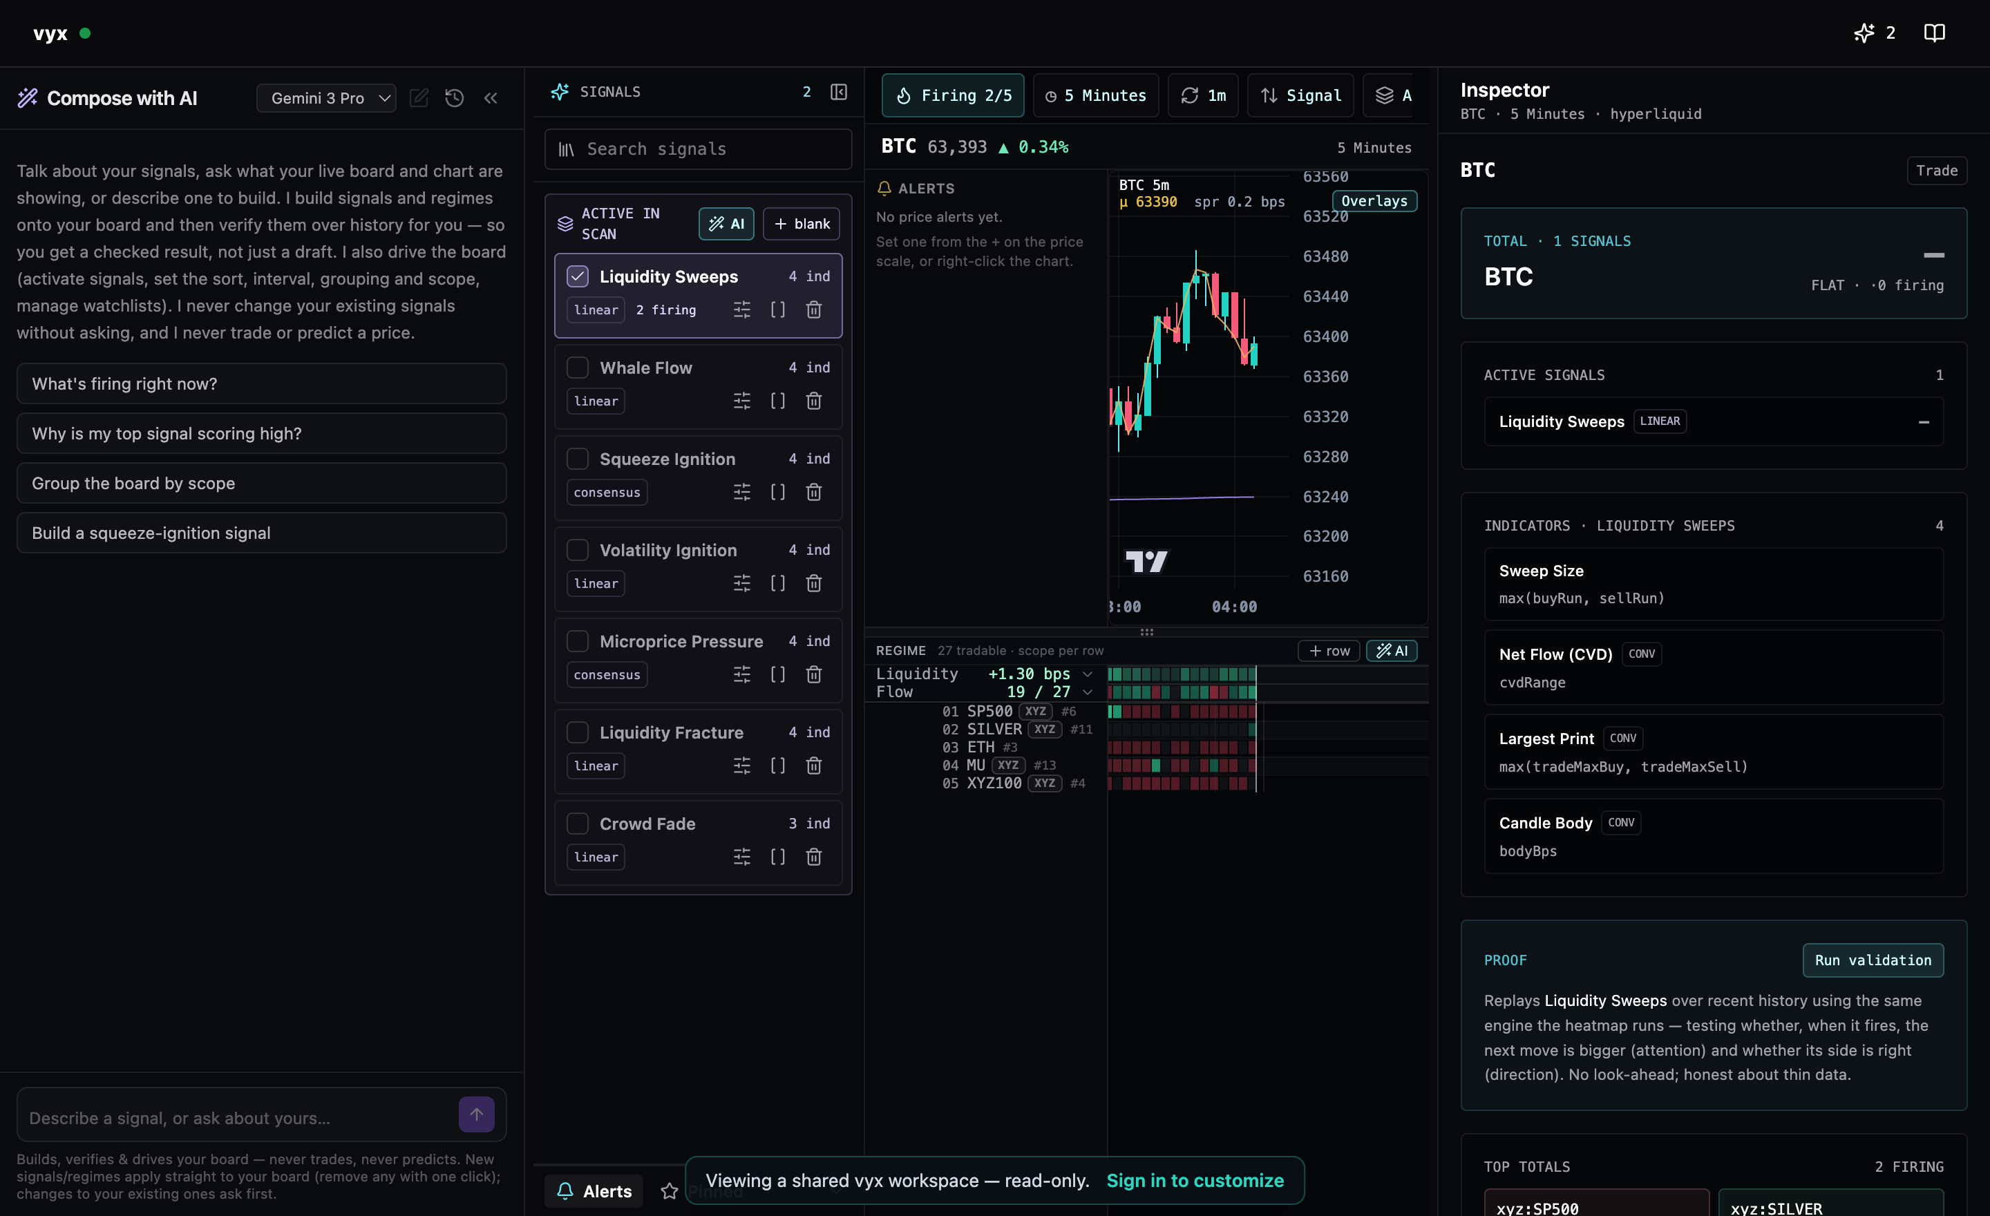Enable the Crowd Fade signal checkbox

tap(578, 824)
